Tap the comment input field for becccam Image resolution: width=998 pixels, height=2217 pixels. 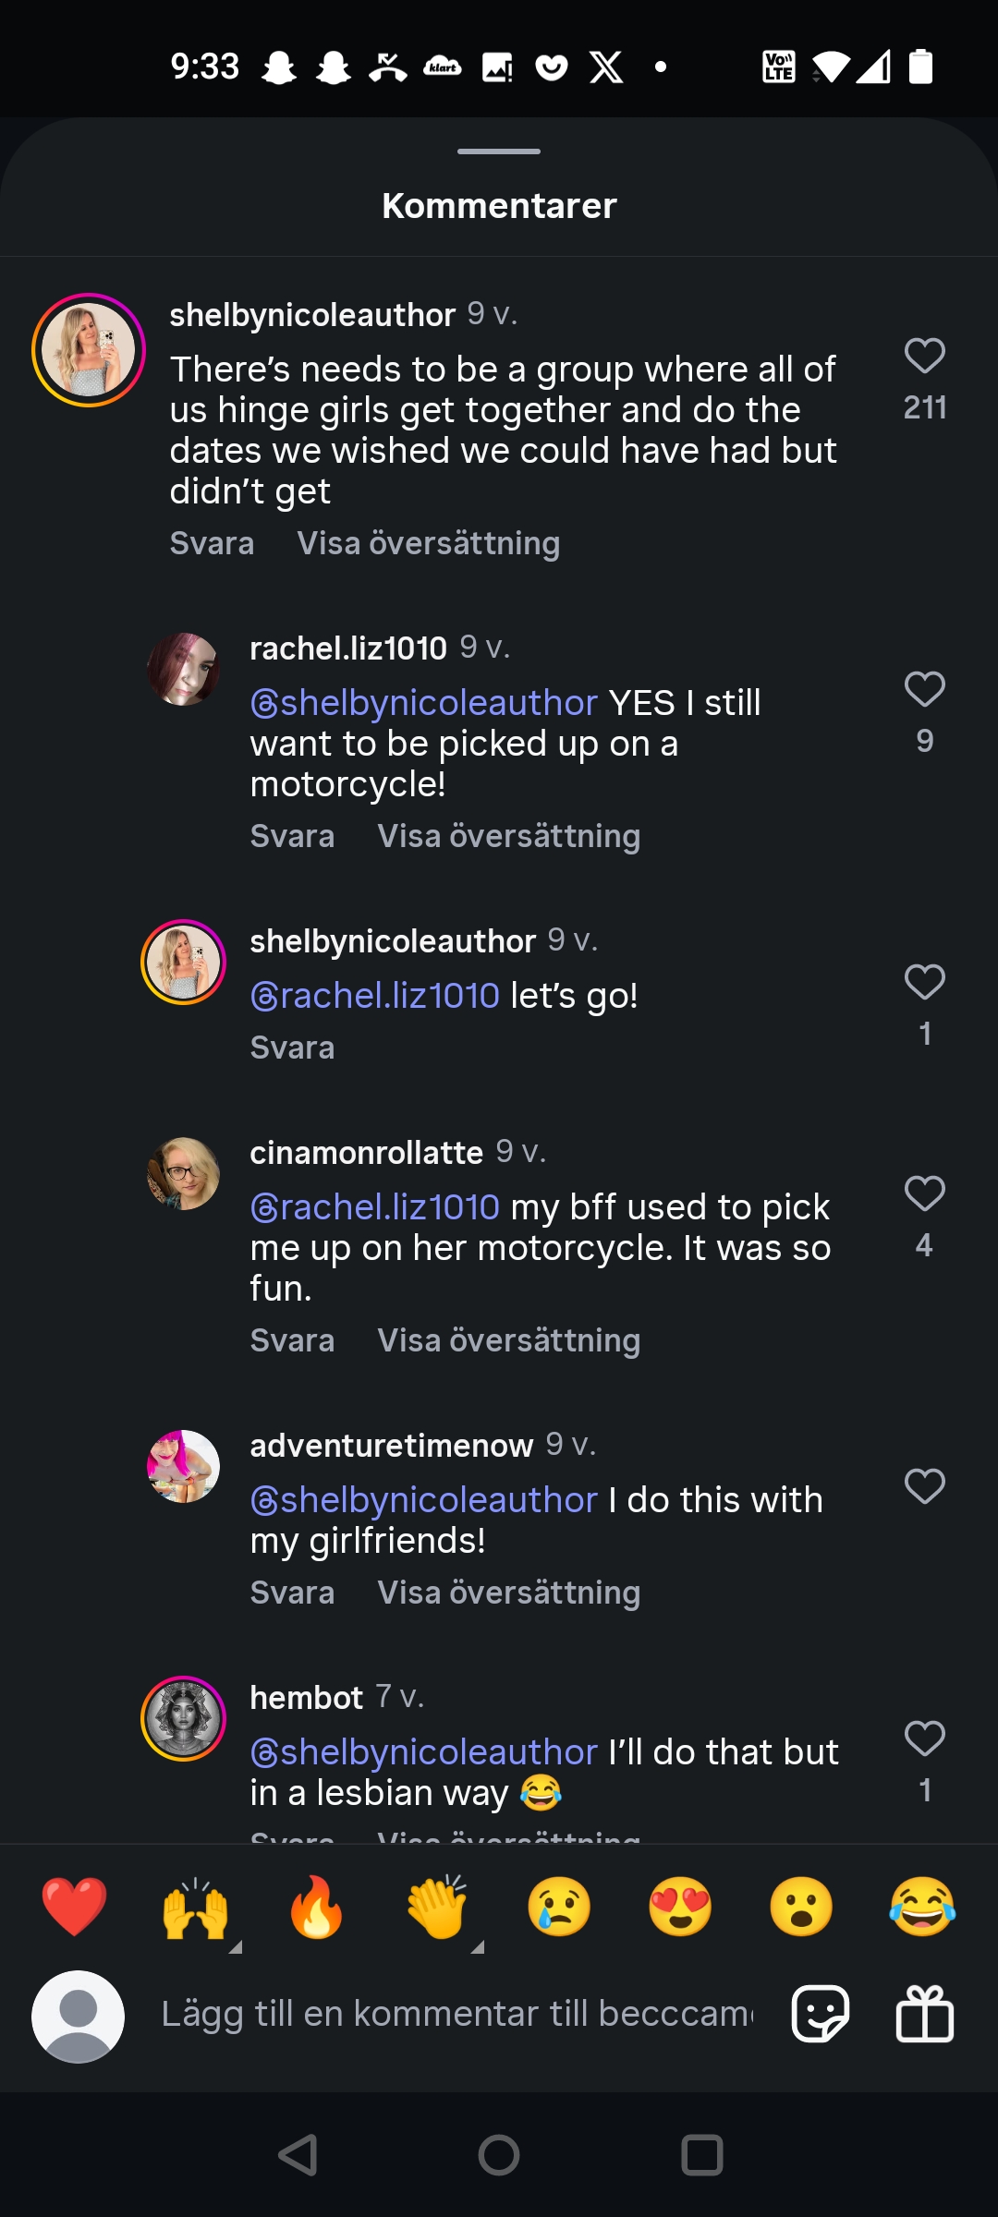[x=457, y=2014]
